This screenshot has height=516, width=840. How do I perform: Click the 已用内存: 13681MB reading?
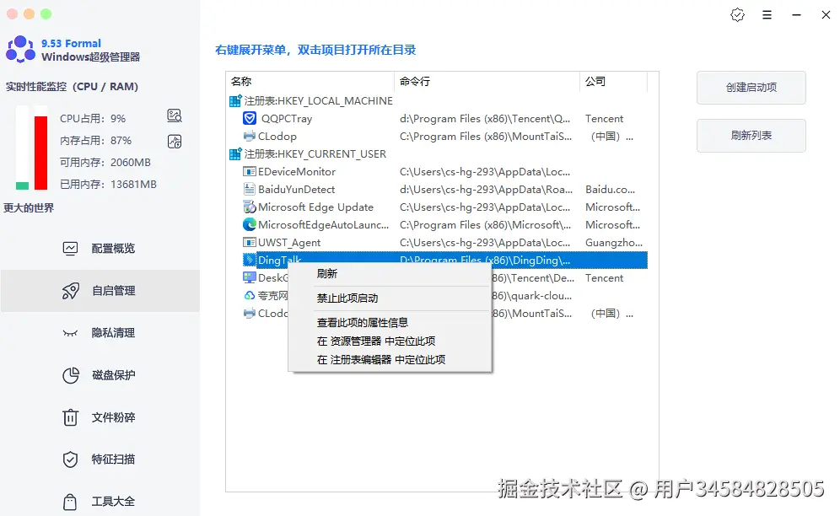108,185
